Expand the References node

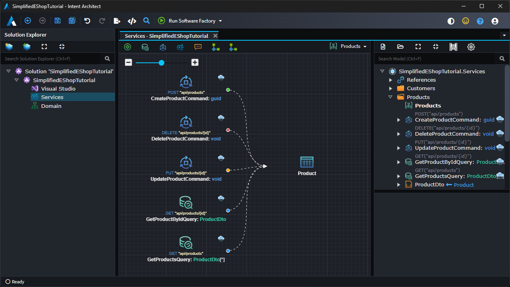coord(390,80)
